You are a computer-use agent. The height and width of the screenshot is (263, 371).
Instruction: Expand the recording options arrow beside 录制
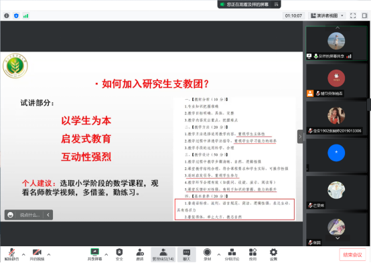[x=219, y=255]
